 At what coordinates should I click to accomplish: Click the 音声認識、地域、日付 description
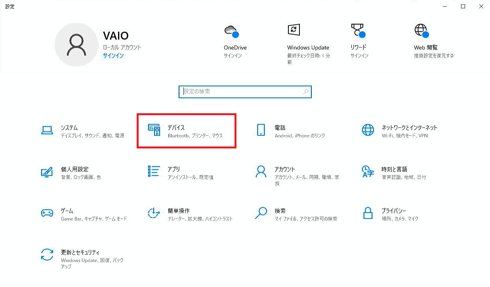pyautogui.click(x=404, y=177)
